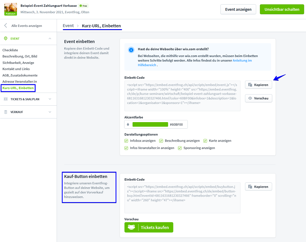The height and width of the screenshot is (242, 306).
Task: Click the location pin icon next to EVENT
Action: (6, 39)
